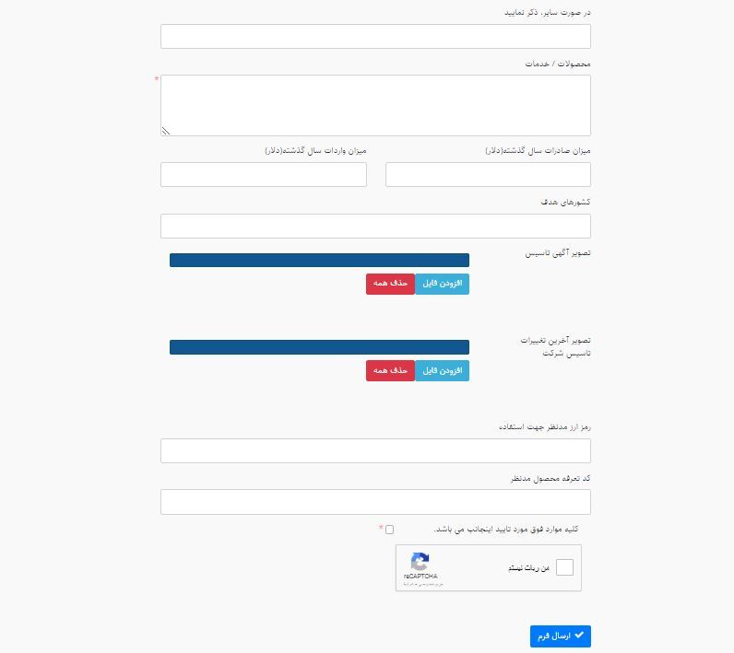Screen dimensions: 734x653
Task: Click the upload progress bar for تصویر آگهی تاسیس
Action: (319, 261)
